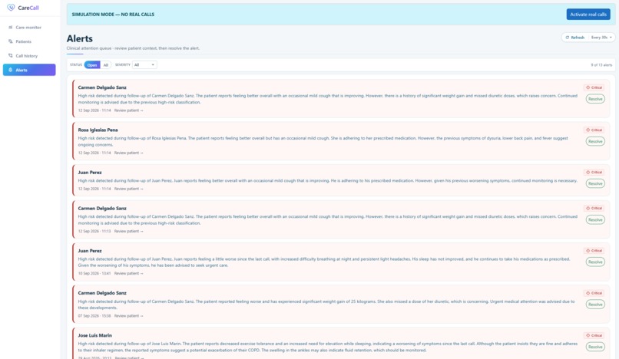Click the Patients sidebar icon

tap(10, 41)
